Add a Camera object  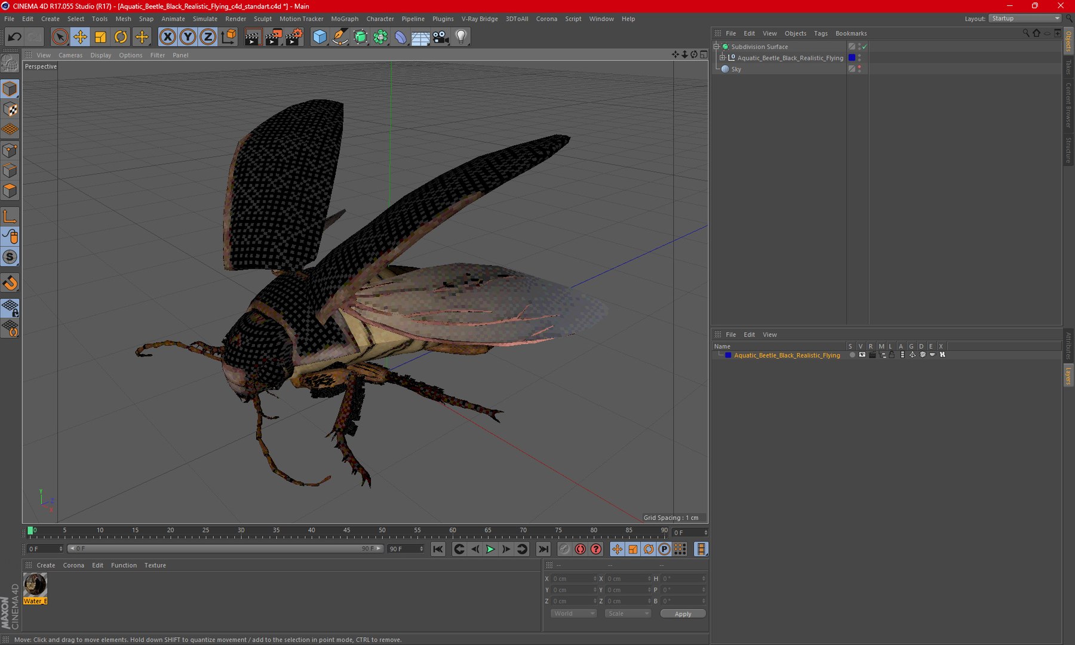(x=441, y=37)
